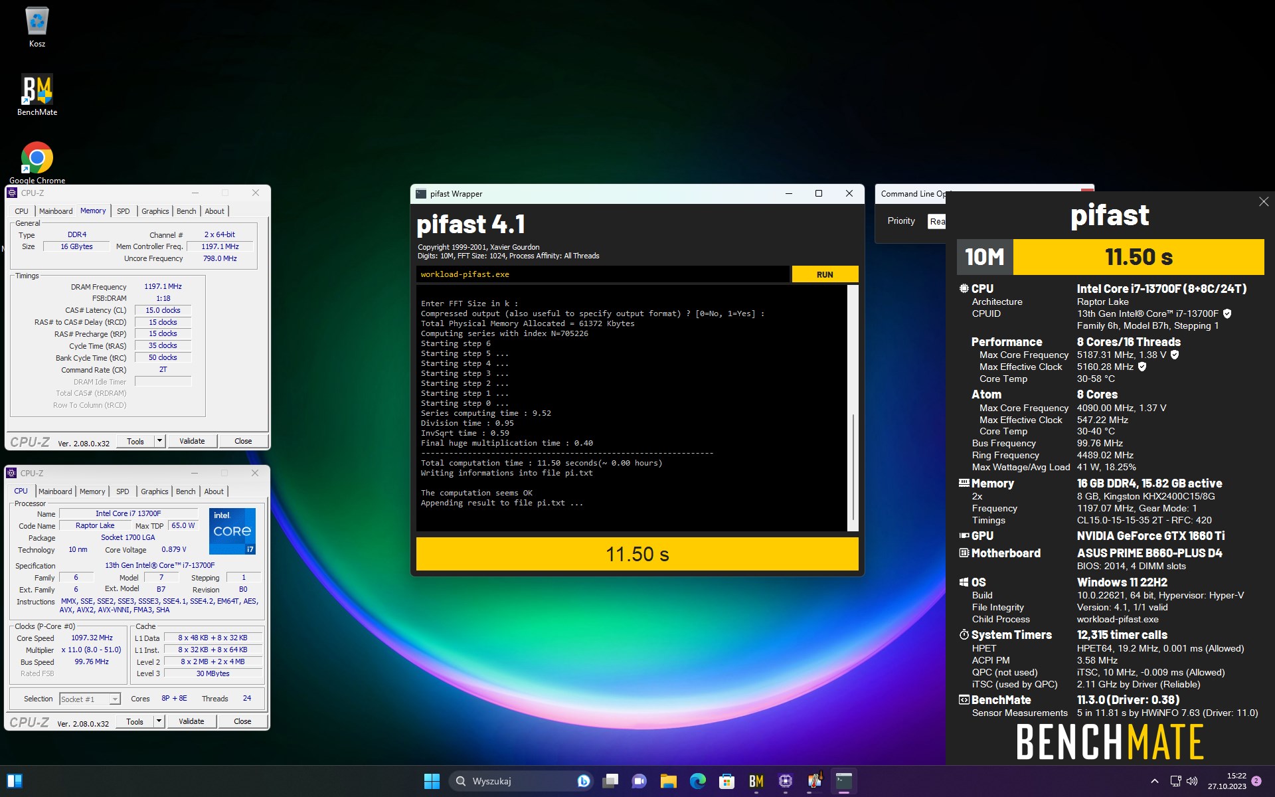
Task: Click the pifast Wrapper title bar icon
Action: (421, 194)
